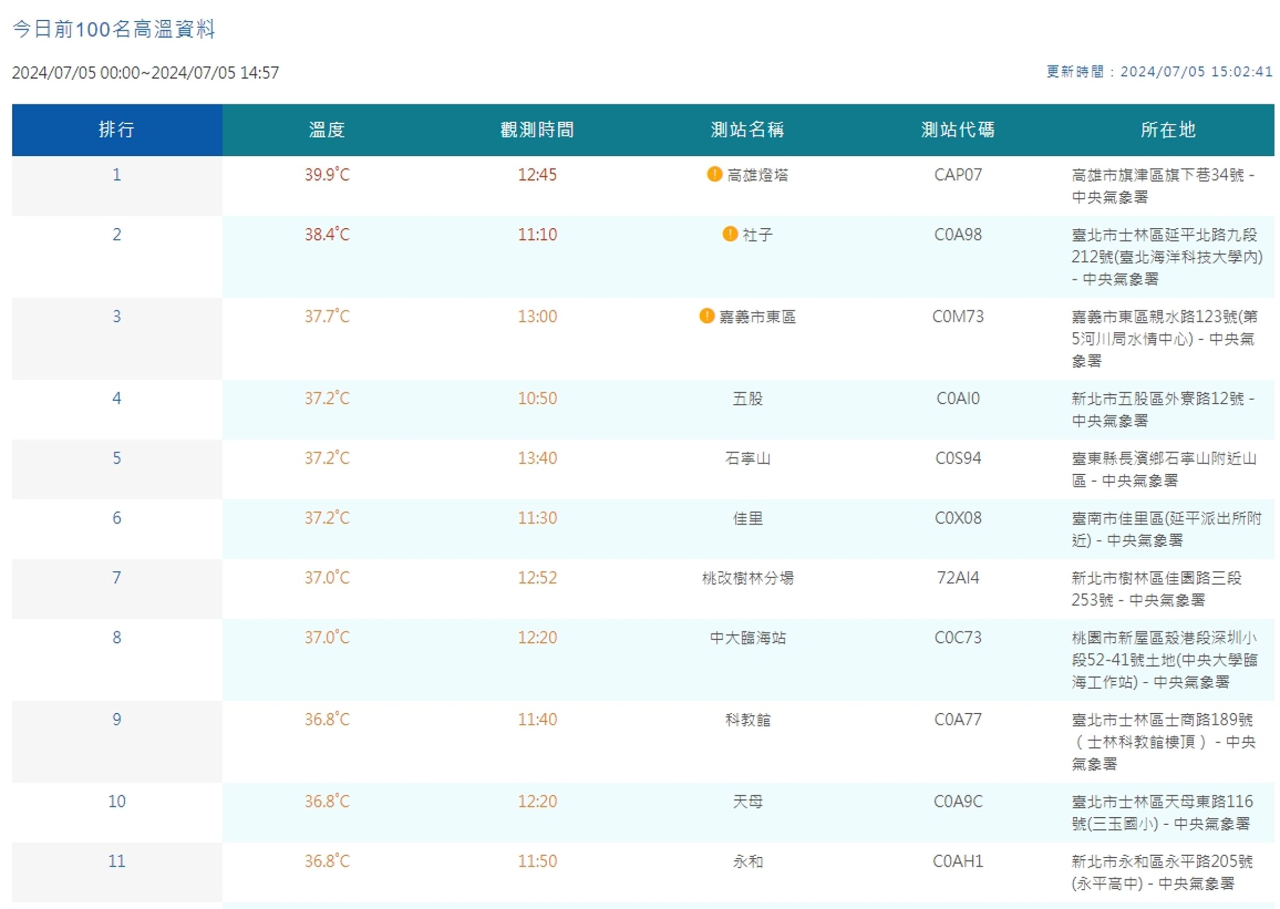The width and height of the screenshot is (1280, 909).
Task: Click the 石寧山 station name
Action: pyautogui.click(x=747, y=458)
